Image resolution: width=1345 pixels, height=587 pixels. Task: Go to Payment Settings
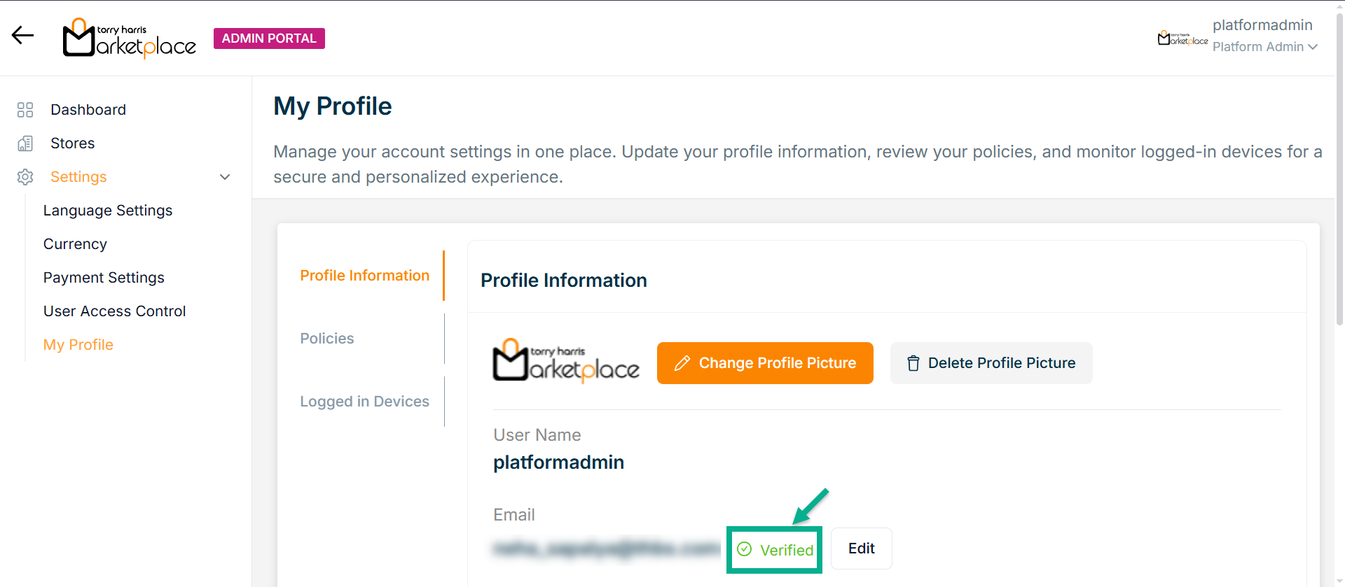point(104,278)
